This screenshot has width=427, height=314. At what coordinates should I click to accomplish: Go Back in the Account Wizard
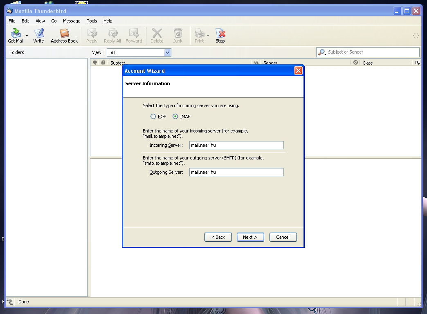(x=218, y=237)
